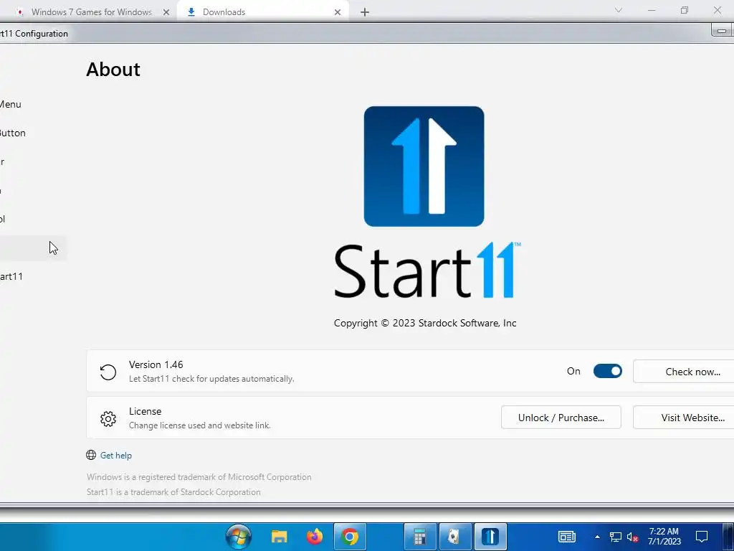Select the Menu item in sidebar
The image size is (734, 551).
point(10,105)
